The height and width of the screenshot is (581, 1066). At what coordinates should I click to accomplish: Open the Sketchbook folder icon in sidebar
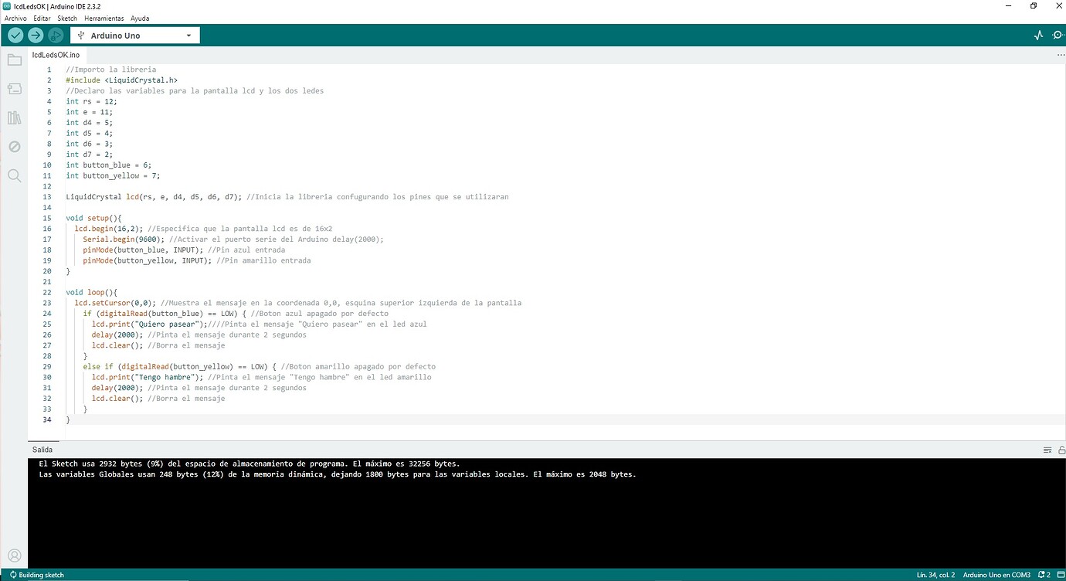click(14, 59)
